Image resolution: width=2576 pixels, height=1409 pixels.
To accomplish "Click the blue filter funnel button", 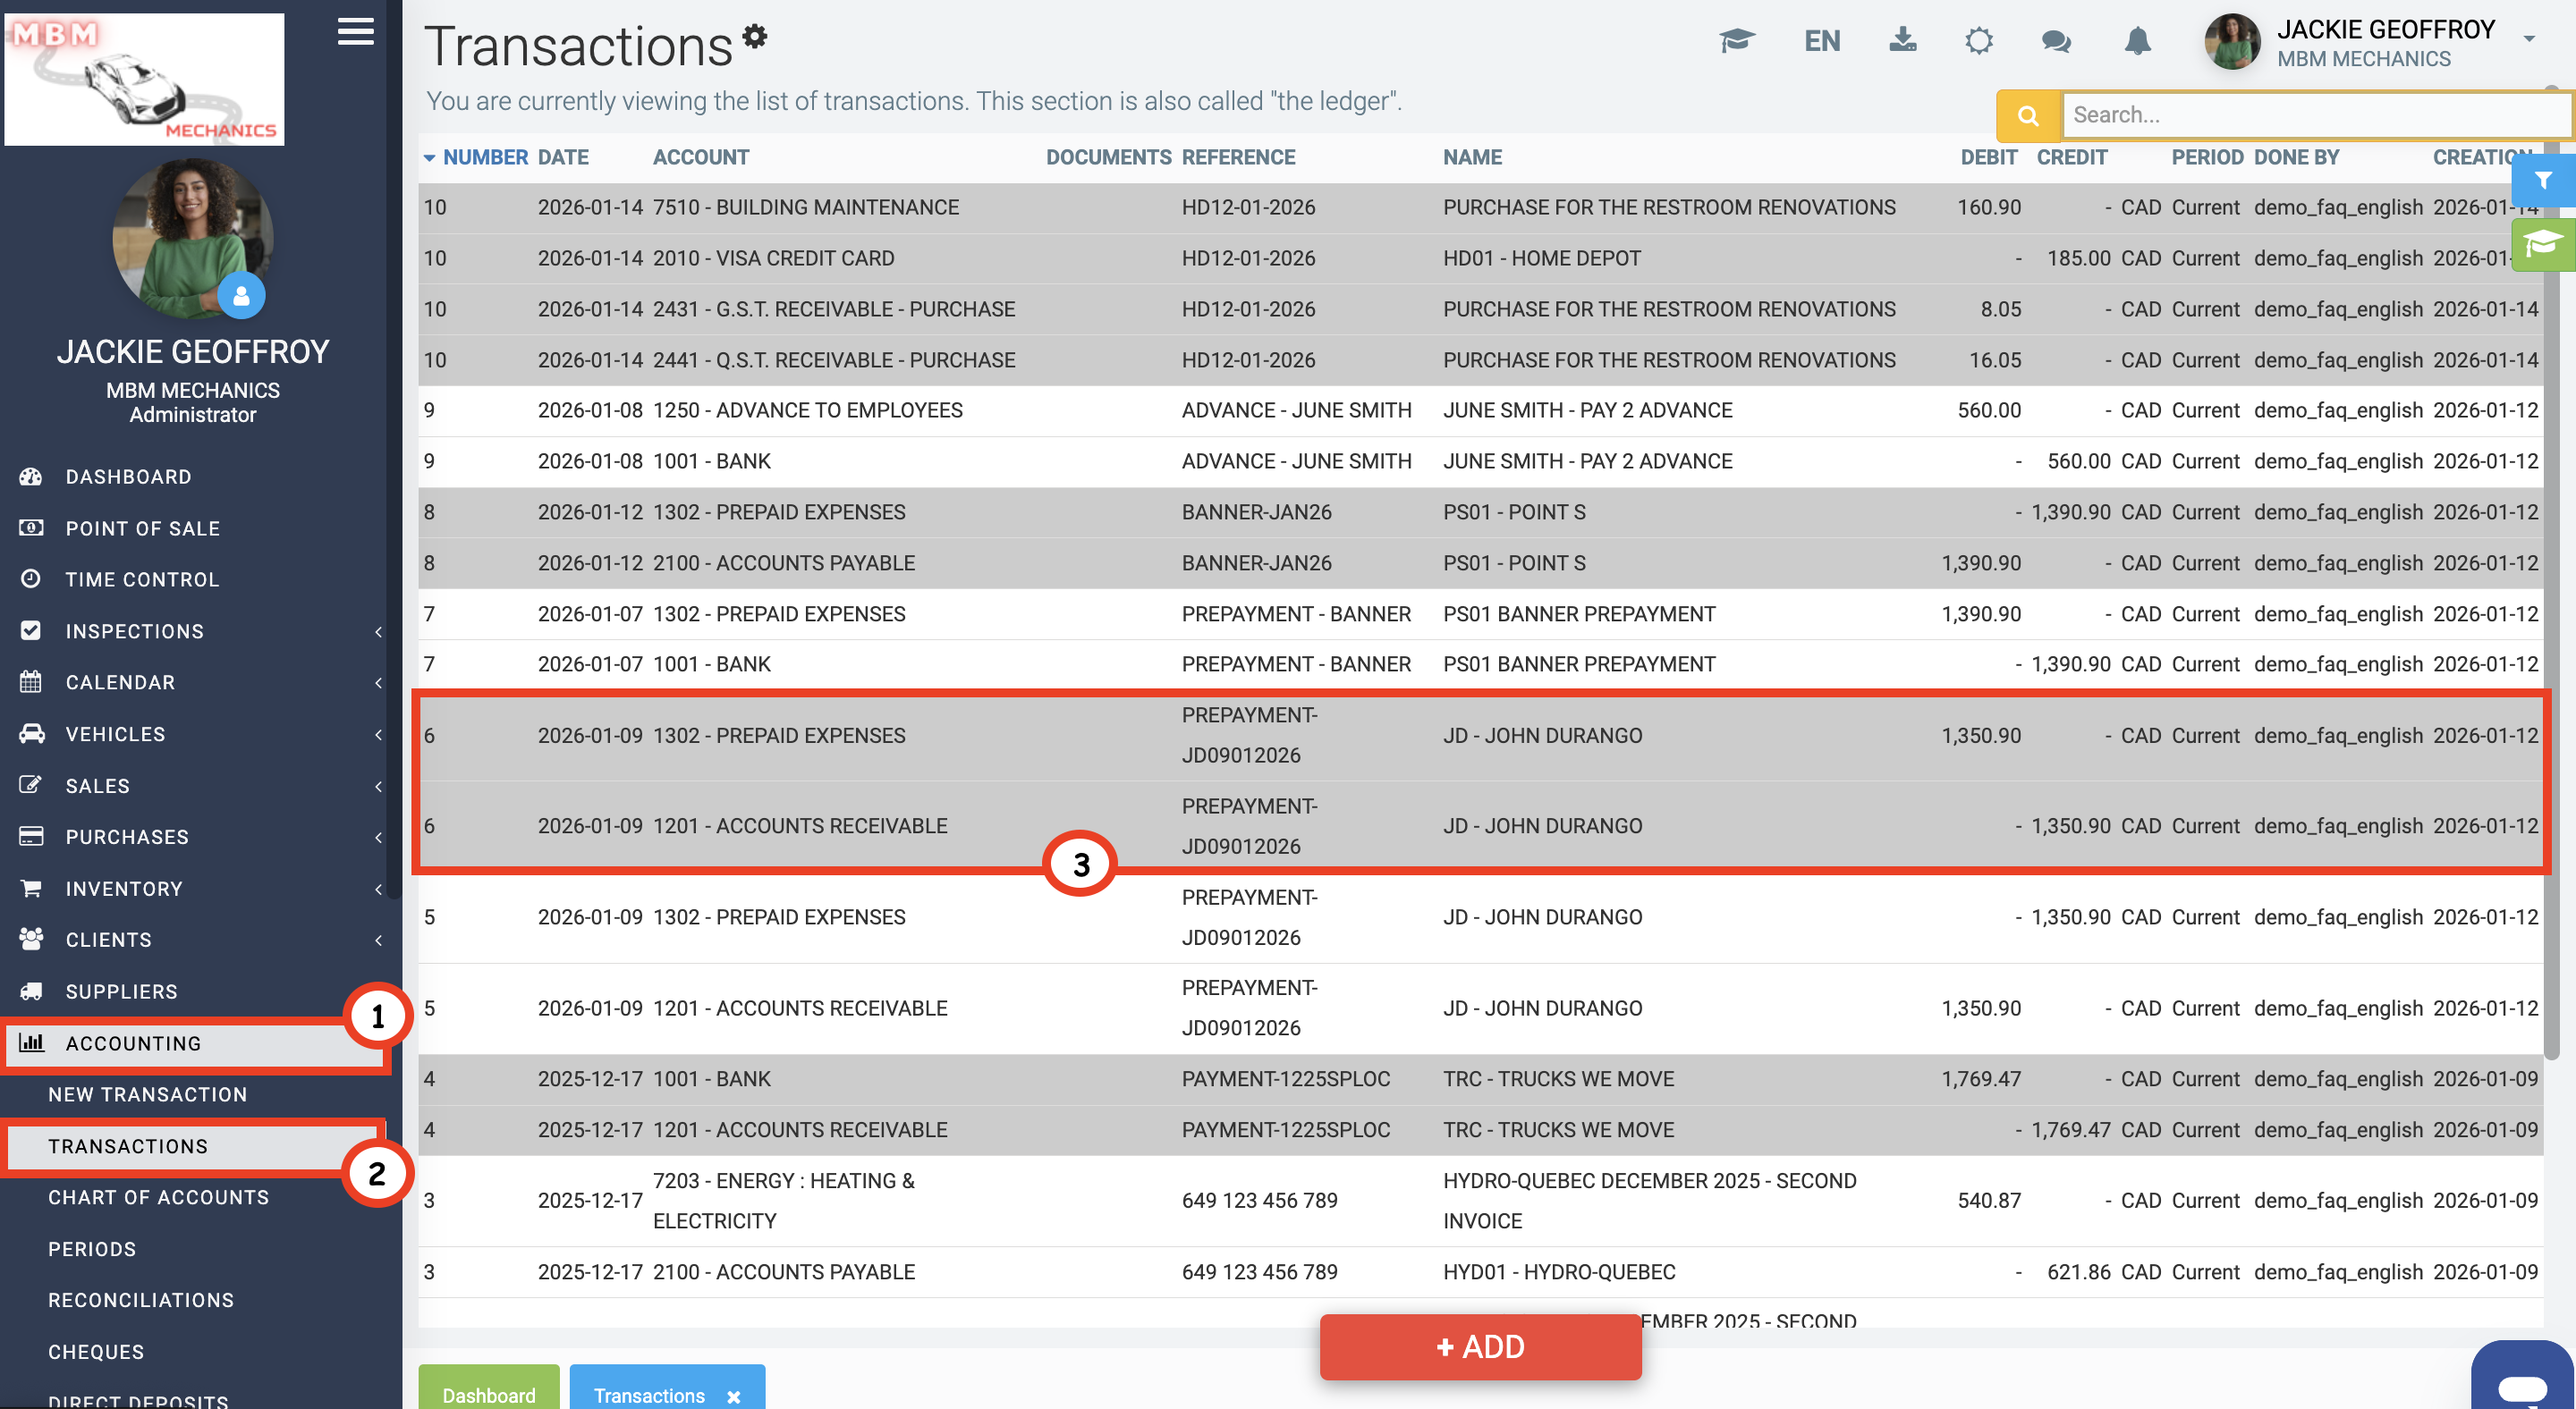I will point(2542,181).
